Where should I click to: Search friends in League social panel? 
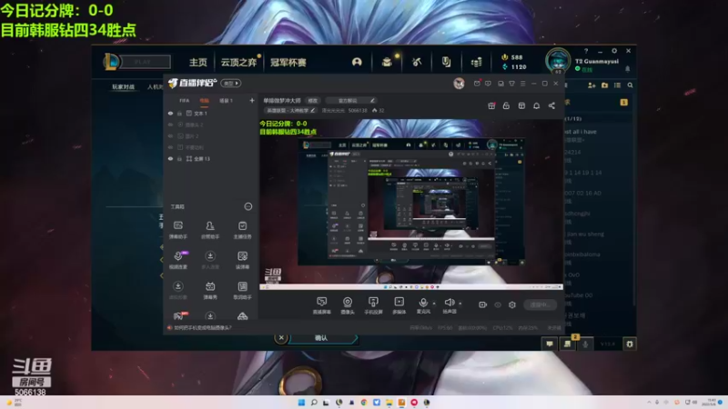[630, 85]
